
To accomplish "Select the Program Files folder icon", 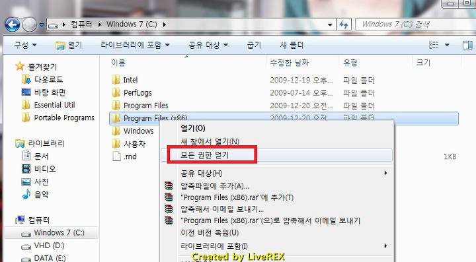I will (x=116, y=105).
